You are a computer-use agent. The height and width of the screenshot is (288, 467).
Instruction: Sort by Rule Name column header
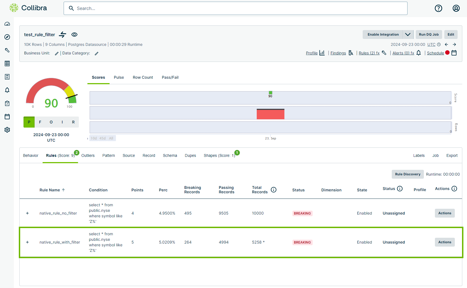52,190
